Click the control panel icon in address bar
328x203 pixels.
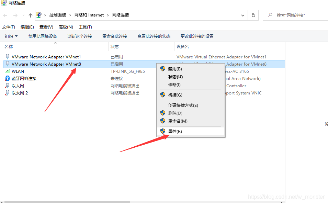coord(39,15)
